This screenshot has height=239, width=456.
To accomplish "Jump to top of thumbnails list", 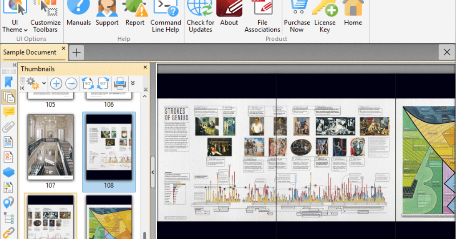I will (146, 90).
